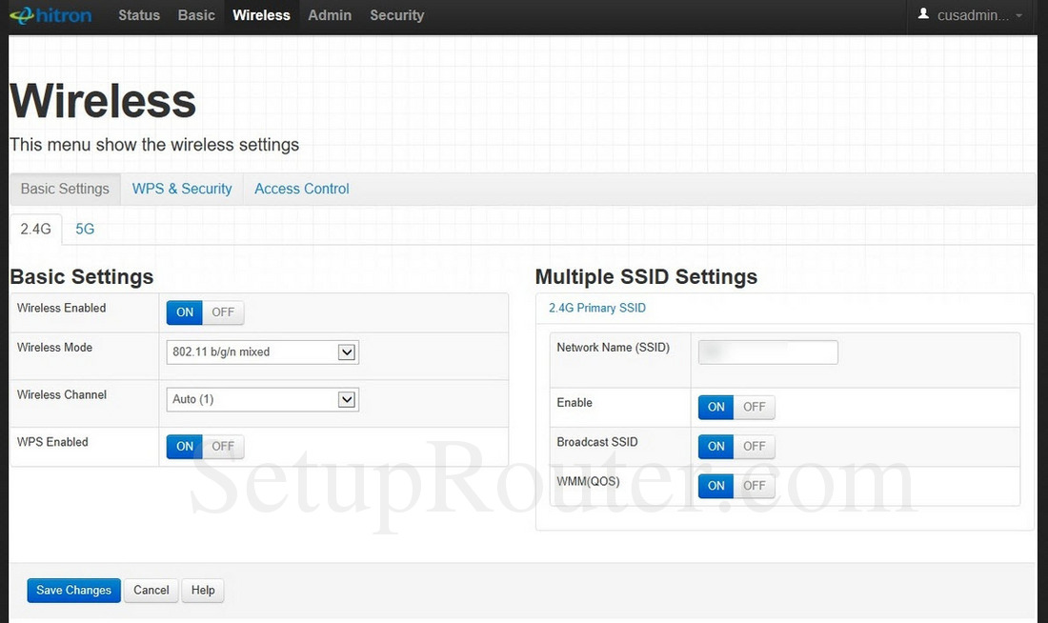
Task: Open the Security menu
Action: [396, 14]
